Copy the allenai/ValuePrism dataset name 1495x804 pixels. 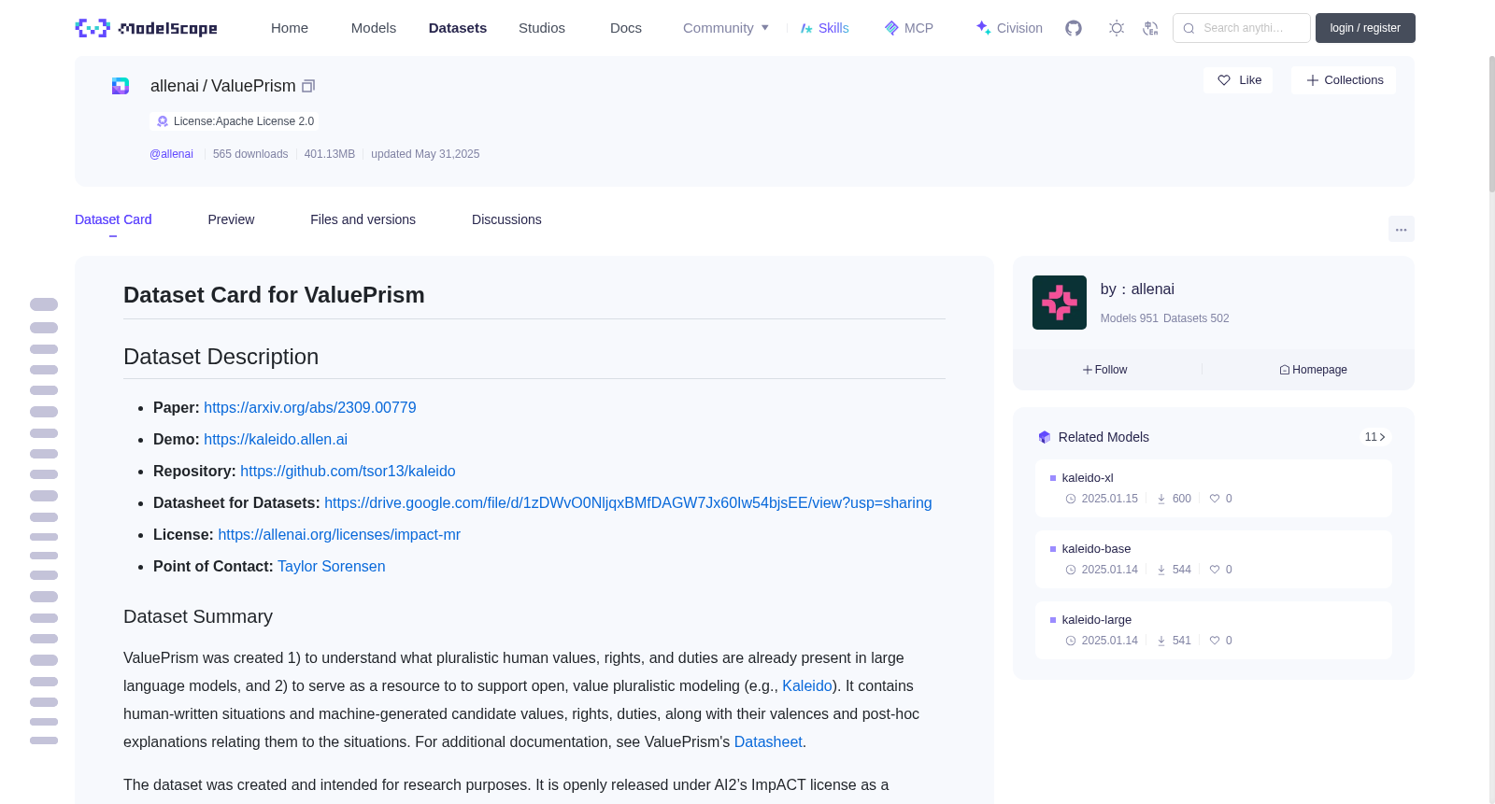(308, 86)
